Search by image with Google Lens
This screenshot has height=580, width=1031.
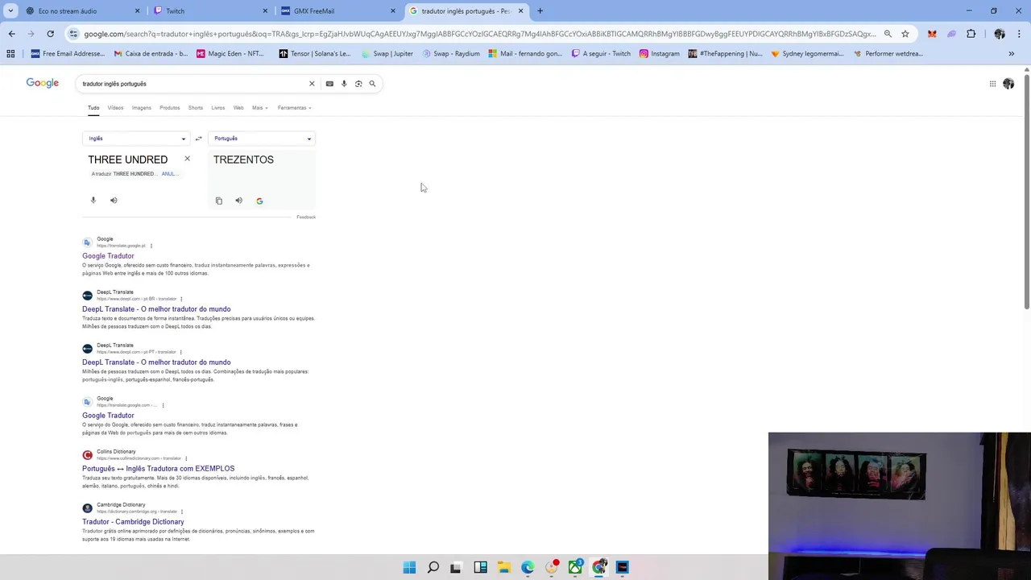[358, 84]
